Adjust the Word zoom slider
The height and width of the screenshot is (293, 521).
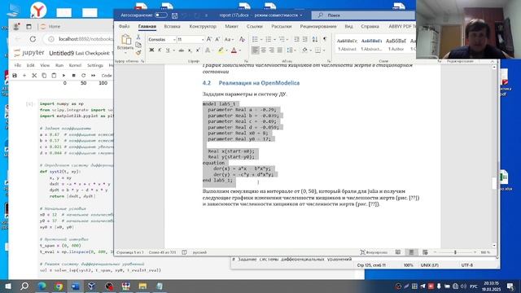pyautogui.click(x=455, y=252)
